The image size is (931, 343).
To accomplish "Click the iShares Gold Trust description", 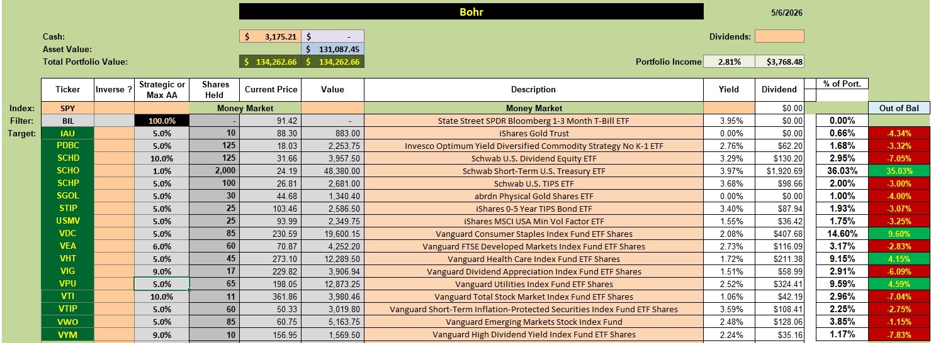I will point(534,133).
